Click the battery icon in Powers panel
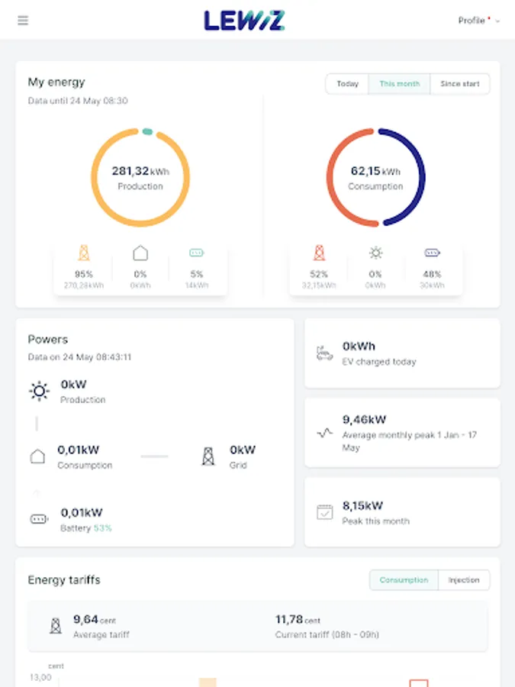Image resolution: width=515 pixels, height=687 pixels. tap(38, 519)
